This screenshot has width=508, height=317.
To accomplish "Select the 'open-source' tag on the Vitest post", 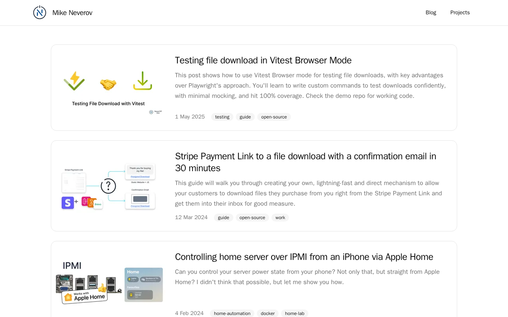I will 274,117.
